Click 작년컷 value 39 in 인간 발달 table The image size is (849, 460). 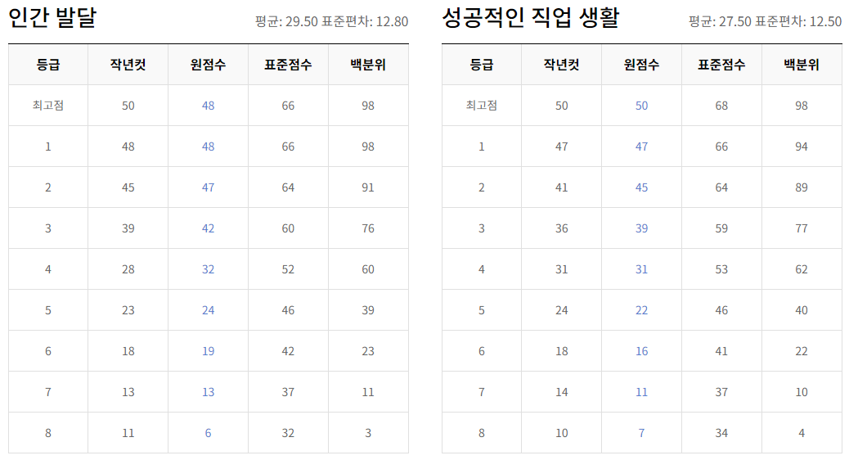click(128, 228)
